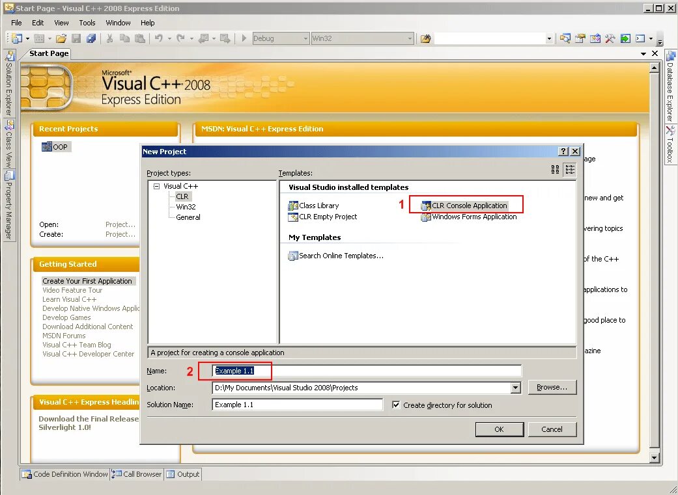The width and height of the screenshot is (678, 495).
Task: Open the Class View side tab
Action: pos(9,143)
